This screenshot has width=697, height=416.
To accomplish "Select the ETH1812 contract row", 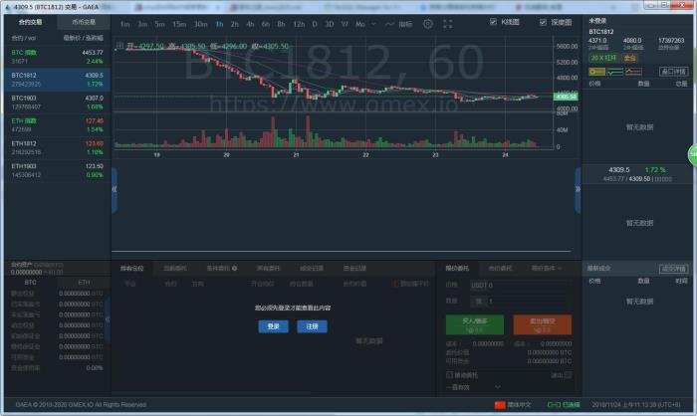I will click(x=57, y=147).
